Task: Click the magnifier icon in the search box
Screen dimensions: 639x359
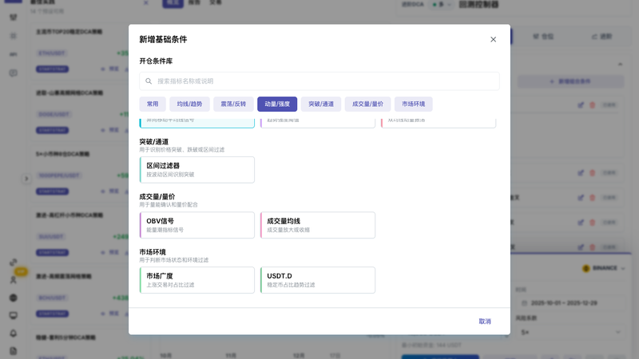Action: click(x=149, y=81)
